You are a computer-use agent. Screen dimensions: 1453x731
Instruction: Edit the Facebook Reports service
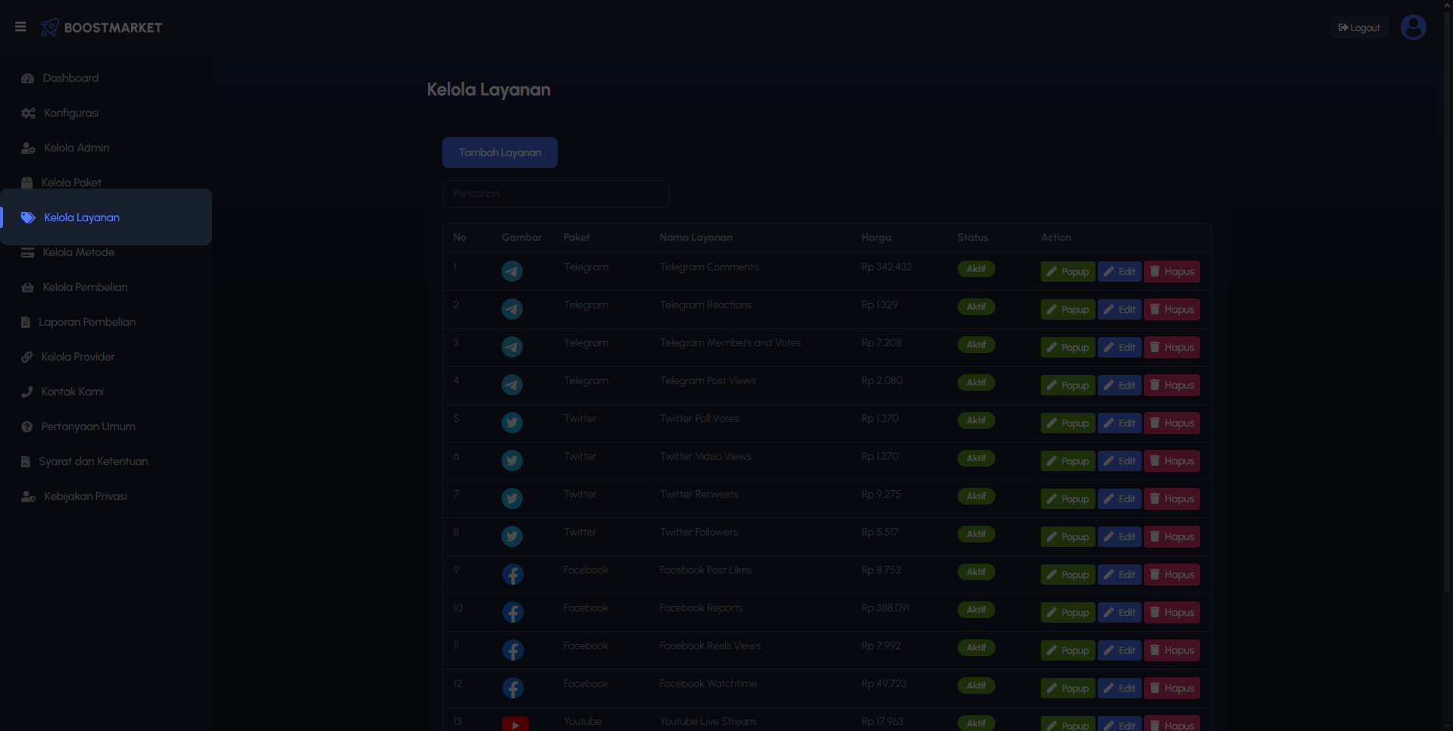(1119, 612)
